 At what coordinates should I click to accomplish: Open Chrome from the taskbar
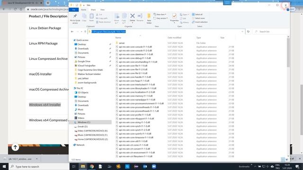point(92,167)
